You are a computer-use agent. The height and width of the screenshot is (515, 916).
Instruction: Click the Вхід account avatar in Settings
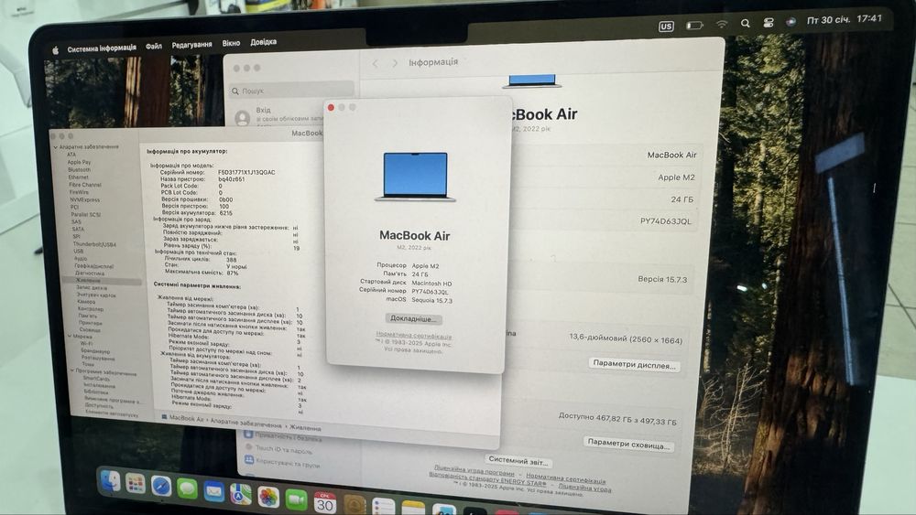tap(243, 118)
